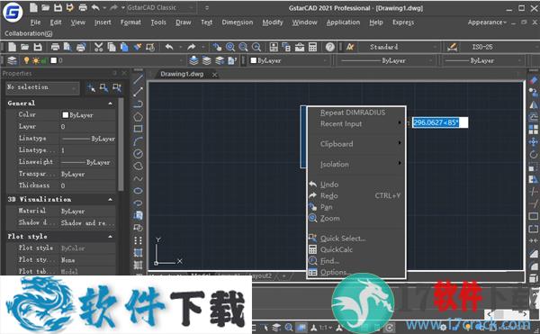The width and height of the screenshot is (540, 334).
Task: Click the Properties panel vertical scrollbar
Action: coord(121,144)
